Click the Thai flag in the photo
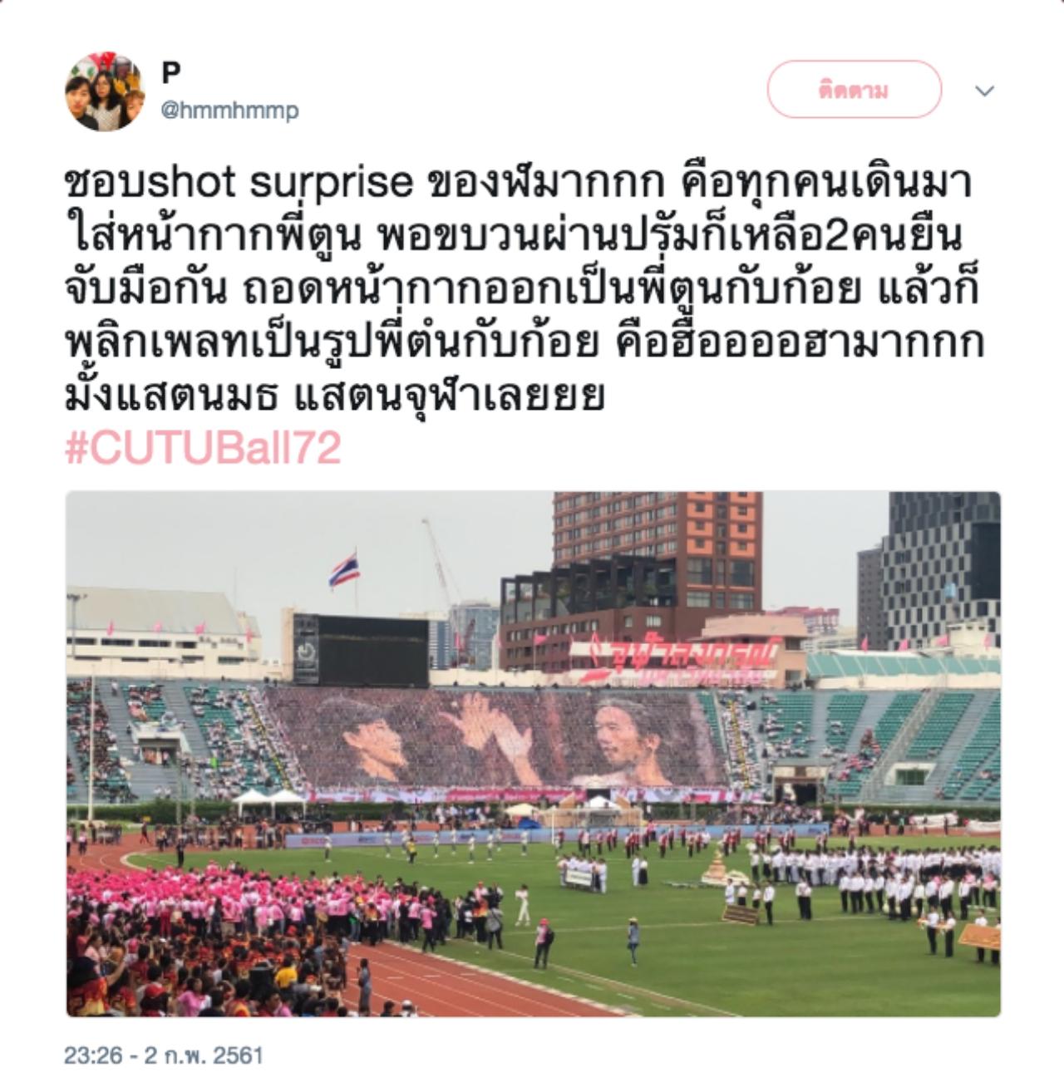The image size is (1064, 1092). pos(343,569)
